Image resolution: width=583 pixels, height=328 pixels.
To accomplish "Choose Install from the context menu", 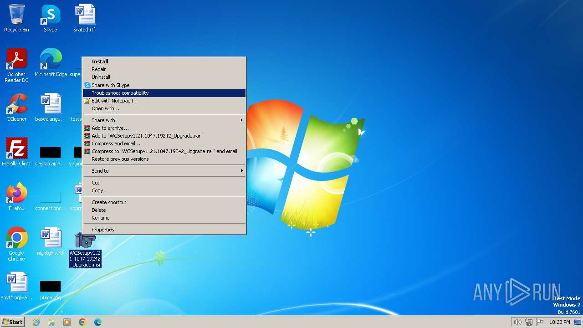I will [164, 61].
